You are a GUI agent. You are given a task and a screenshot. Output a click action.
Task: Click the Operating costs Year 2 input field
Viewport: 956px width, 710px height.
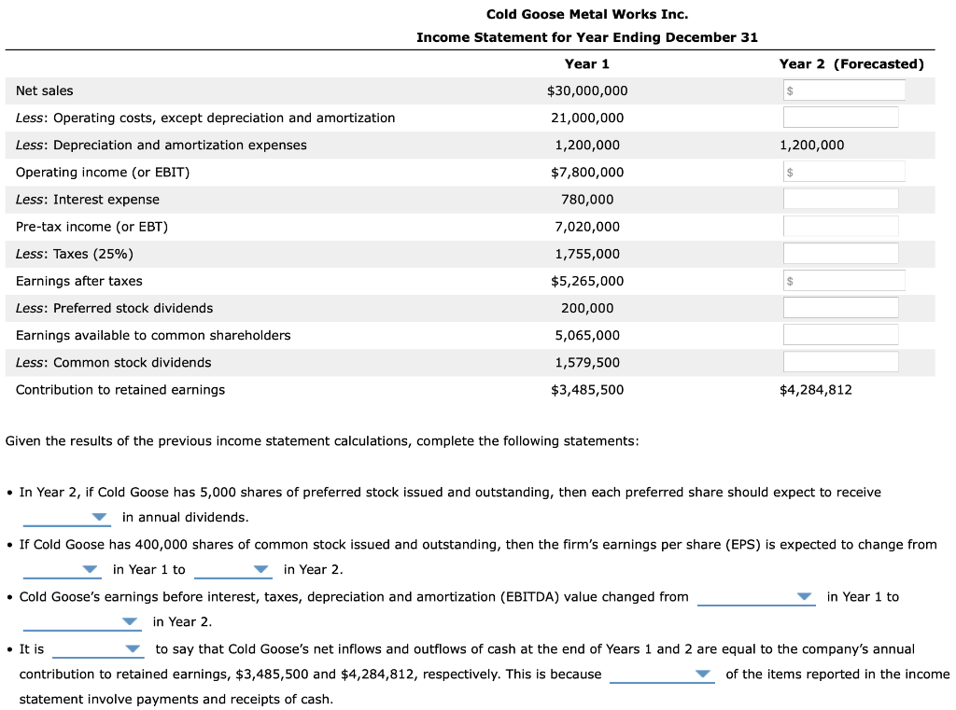[x=840, y=117]
